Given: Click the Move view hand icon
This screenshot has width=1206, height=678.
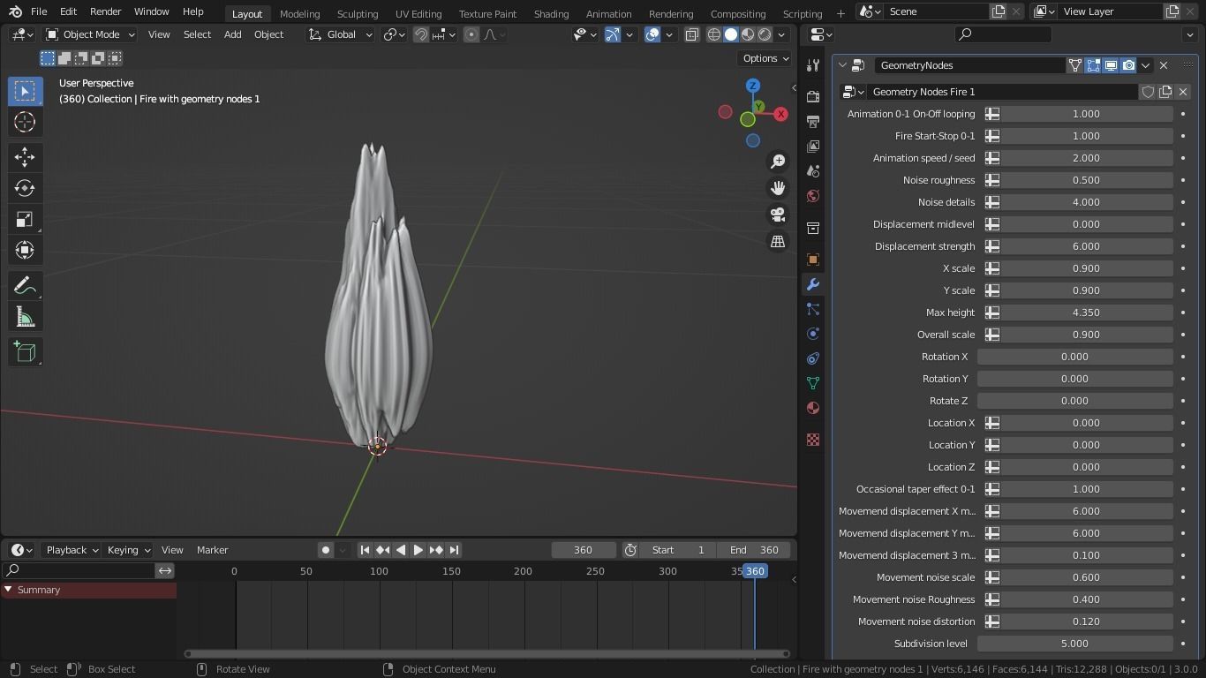Looking at the screenshot, I should pyautogui.click(x=778, y=188).
